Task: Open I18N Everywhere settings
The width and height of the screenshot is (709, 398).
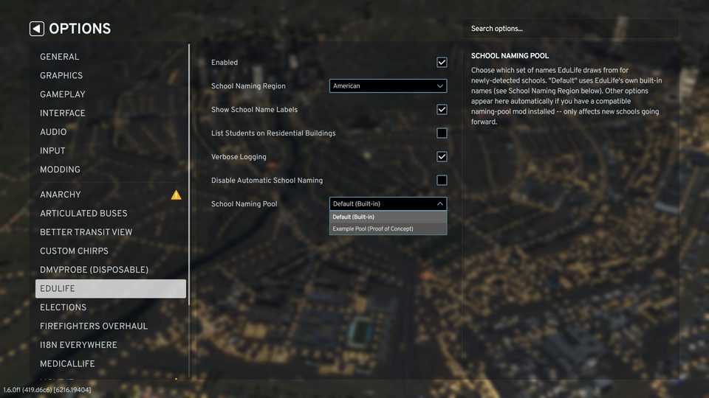Action: click(x=110, y=345)
